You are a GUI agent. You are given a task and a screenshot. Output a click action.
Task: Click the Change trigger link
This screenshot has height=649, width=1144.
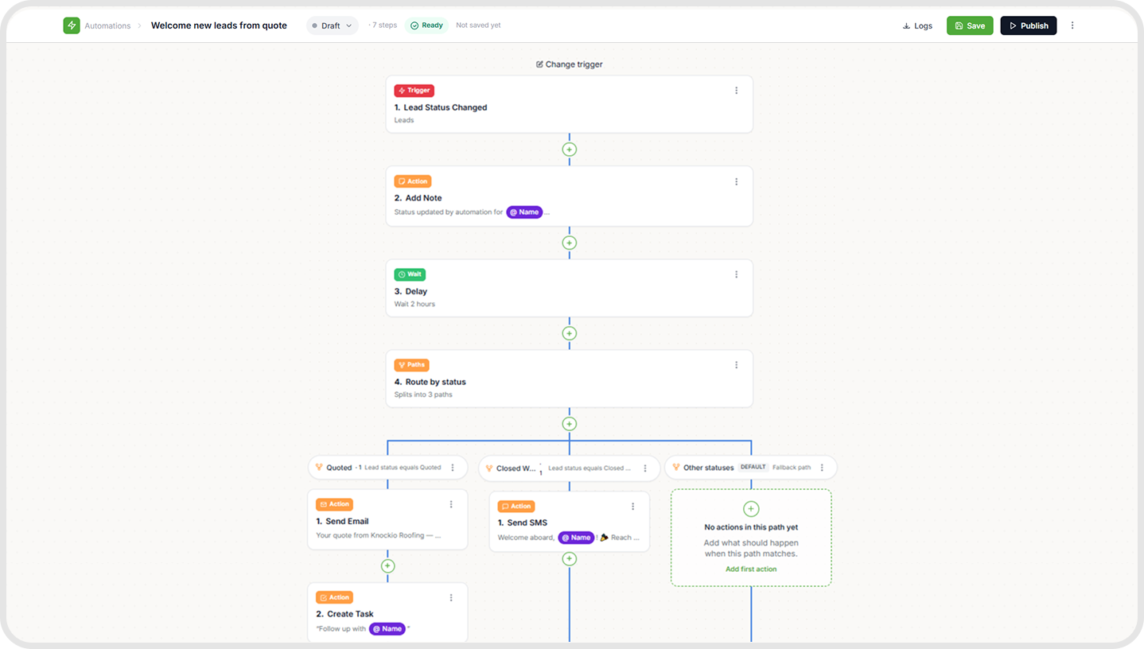click(570, 64)
